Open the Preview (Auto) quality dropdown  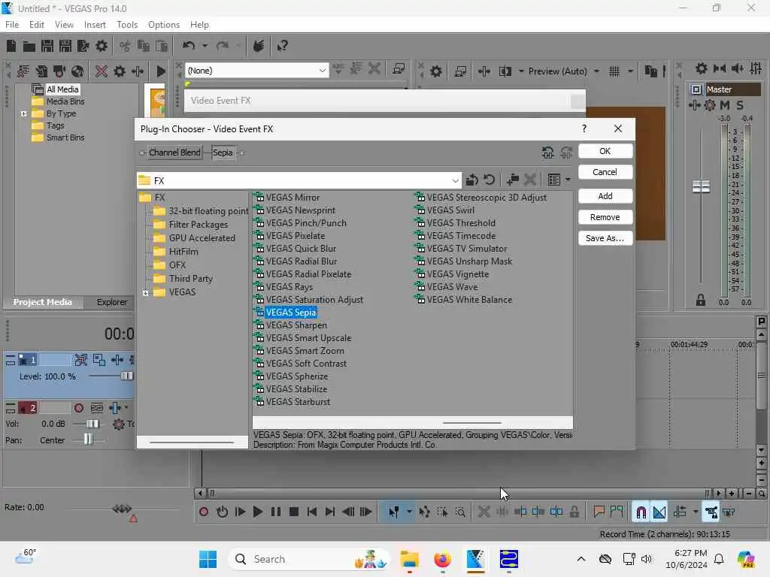(x=596, y=71)
